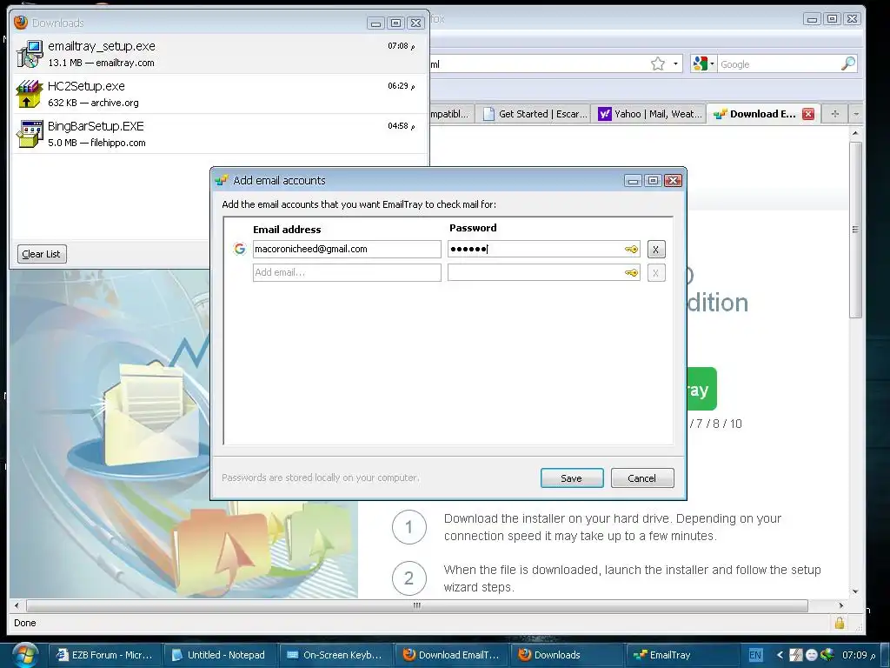Click the green download button on page
Image resolution: width=890 pixels, height=668 pixels.
point(701,389)
